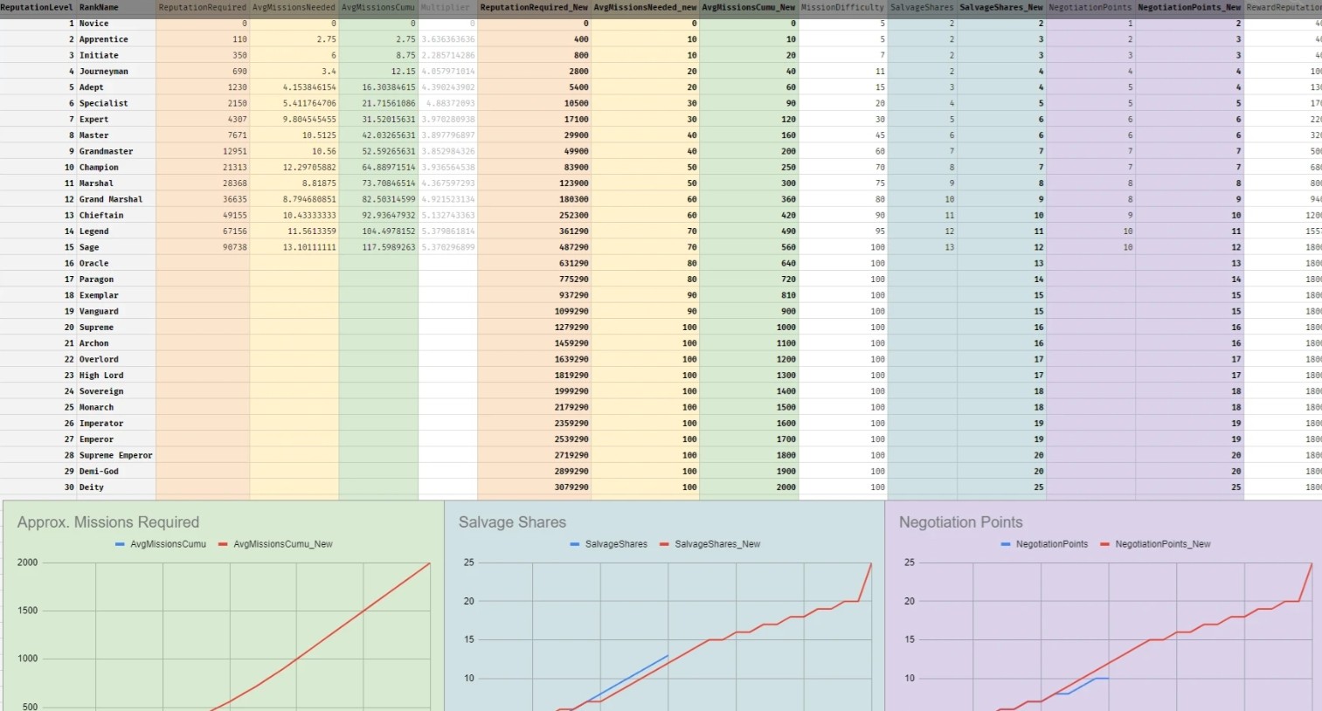Click the cell showing 117.5989263
The image size is (1322, 711).
[378, 247]
